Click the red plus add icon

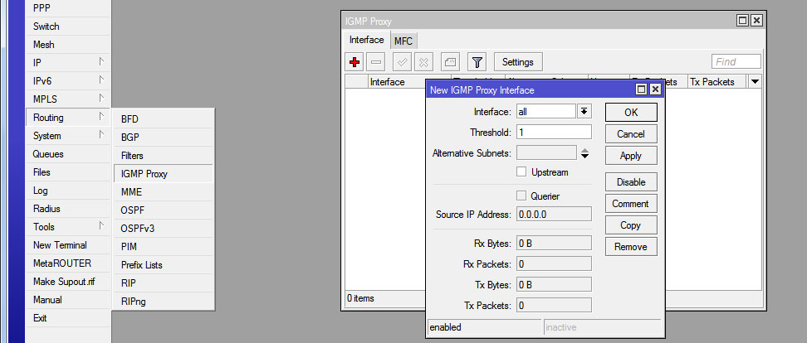coord(355,62)
